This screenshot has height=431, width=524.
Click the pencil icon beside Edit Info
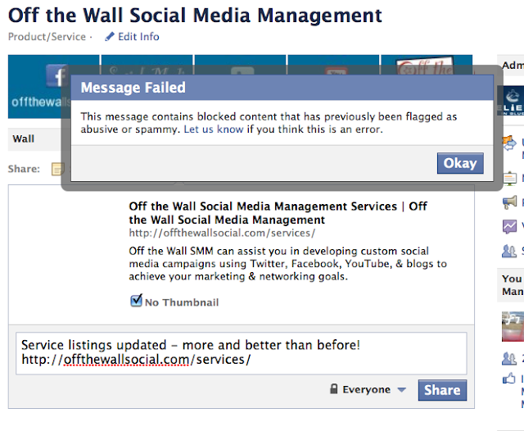tap(110, 37)
